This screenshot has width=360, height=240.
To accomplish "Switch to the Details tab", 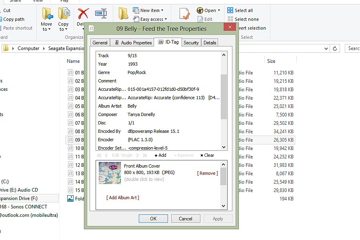I will 210,42.
